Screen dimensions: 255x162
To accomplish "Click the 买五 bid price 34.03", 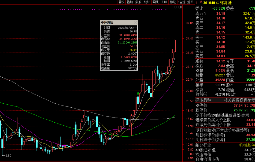I will coord(221,56).
